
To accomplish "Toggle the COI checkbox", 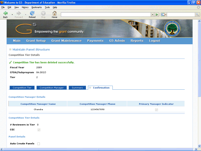I will tap(39, 130).
